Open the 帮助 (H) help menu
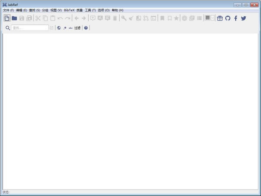This screenshot has height=196, width=261. [117, 10]
